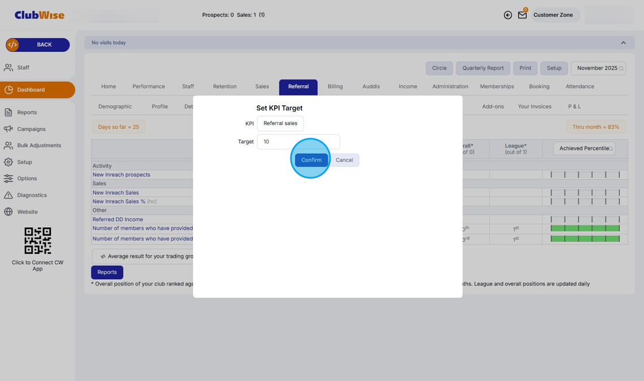Image resolution: width=644 pixels, height=381 pixels.
Task: Click the Referred DD Income percentile bar
Action: 585,219
